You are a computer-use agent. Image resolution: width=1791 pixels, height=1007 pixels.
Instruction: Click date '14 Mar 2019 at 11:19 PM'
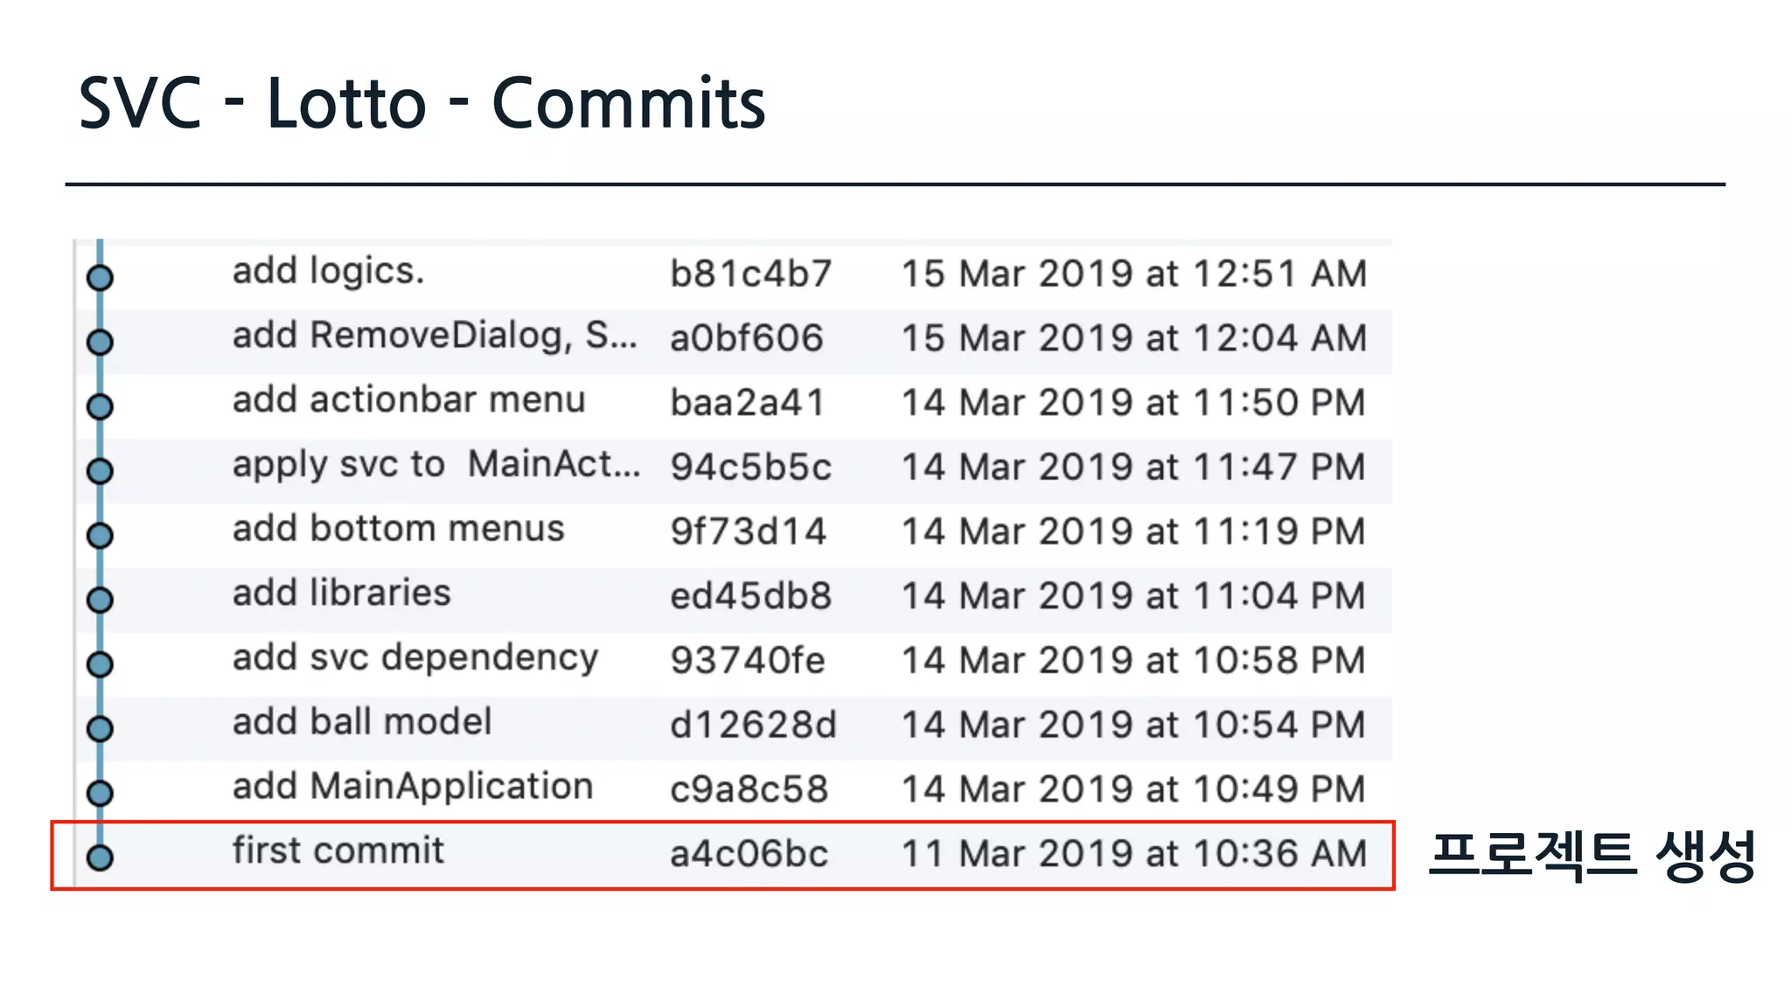pos(1133,531)
